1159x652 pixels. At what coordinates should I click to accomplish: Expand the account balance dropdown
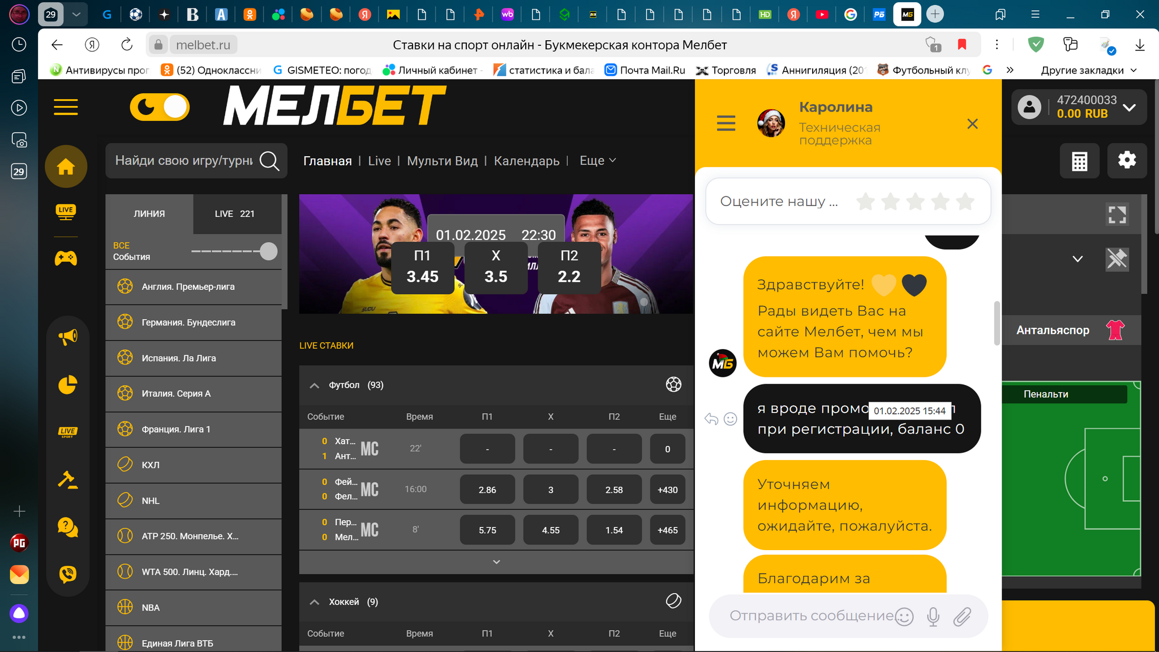tap(1129, 108)
